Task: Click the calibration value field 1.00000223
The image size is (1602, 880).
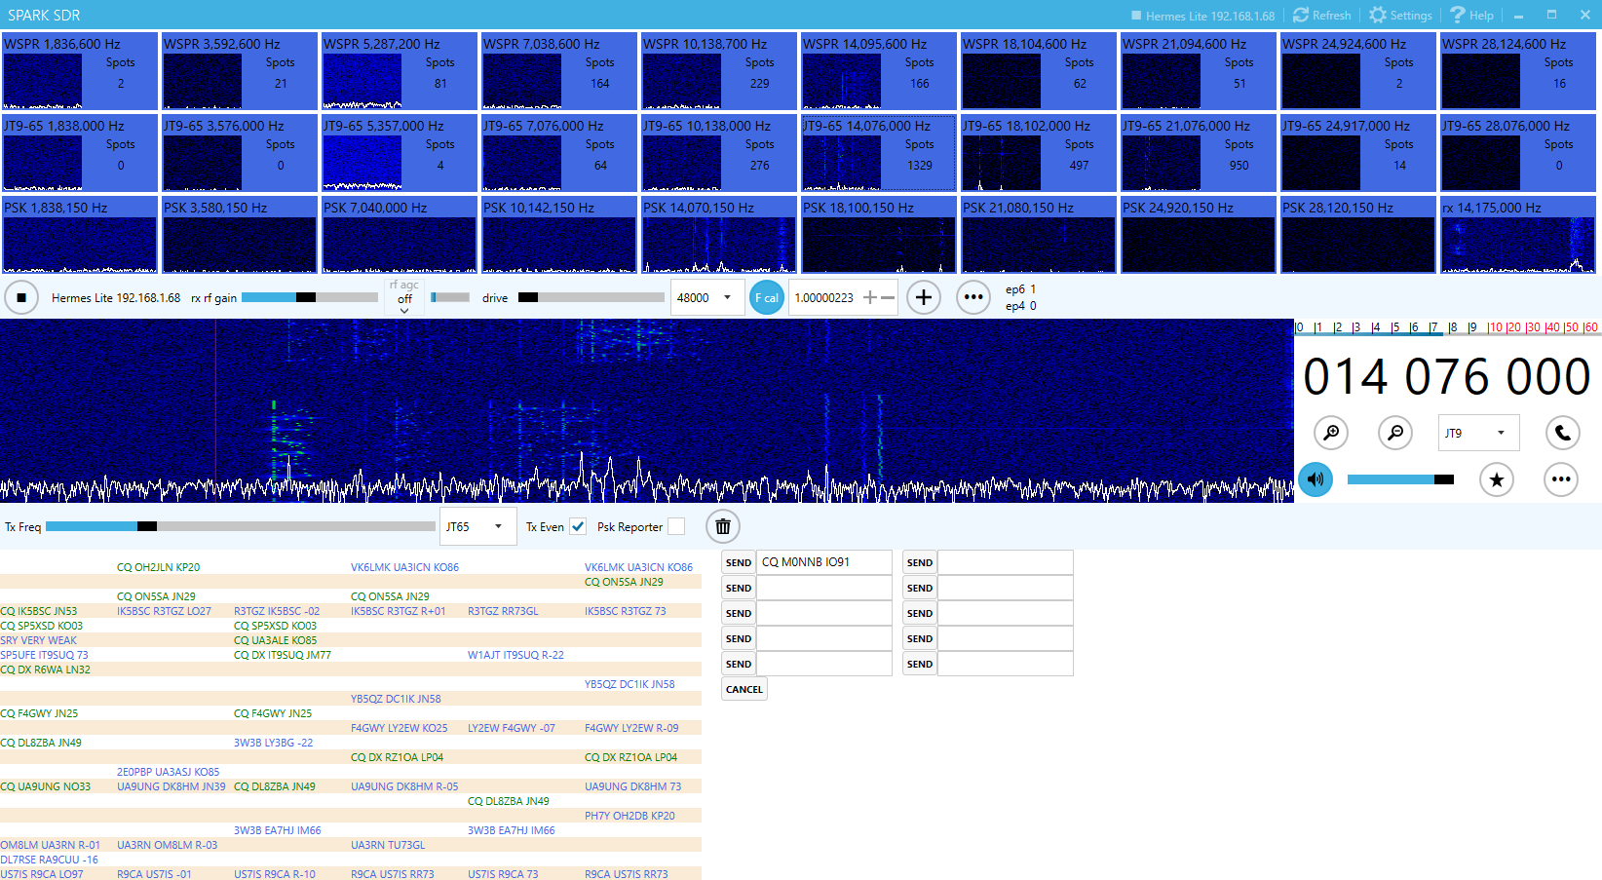Action: click(x=825, y=297)
